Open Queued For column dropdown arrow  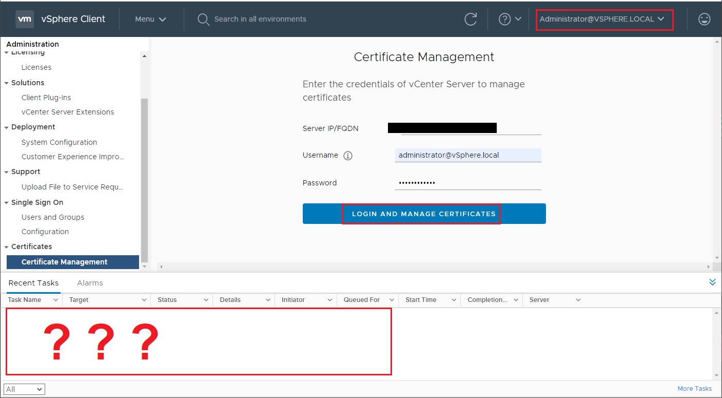click(392, 300)
